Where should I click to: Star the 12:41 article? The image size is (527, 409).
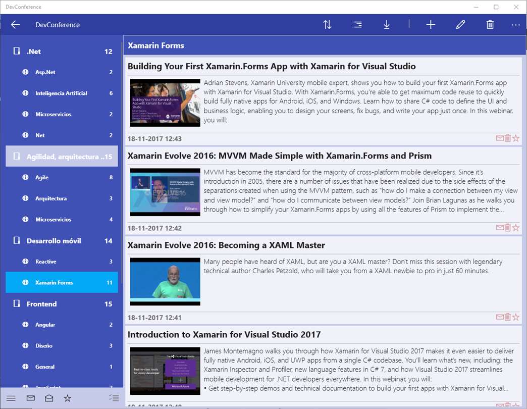click(x=515, y=317)
